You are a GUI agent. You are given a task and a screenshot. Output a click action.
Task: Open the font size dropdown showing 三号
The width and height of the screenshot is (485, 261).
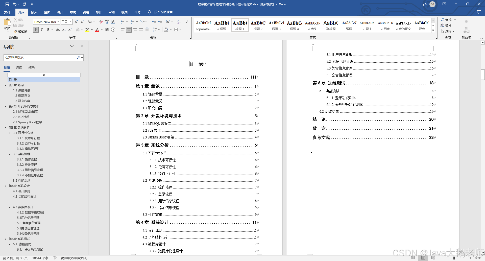point(70,22)
